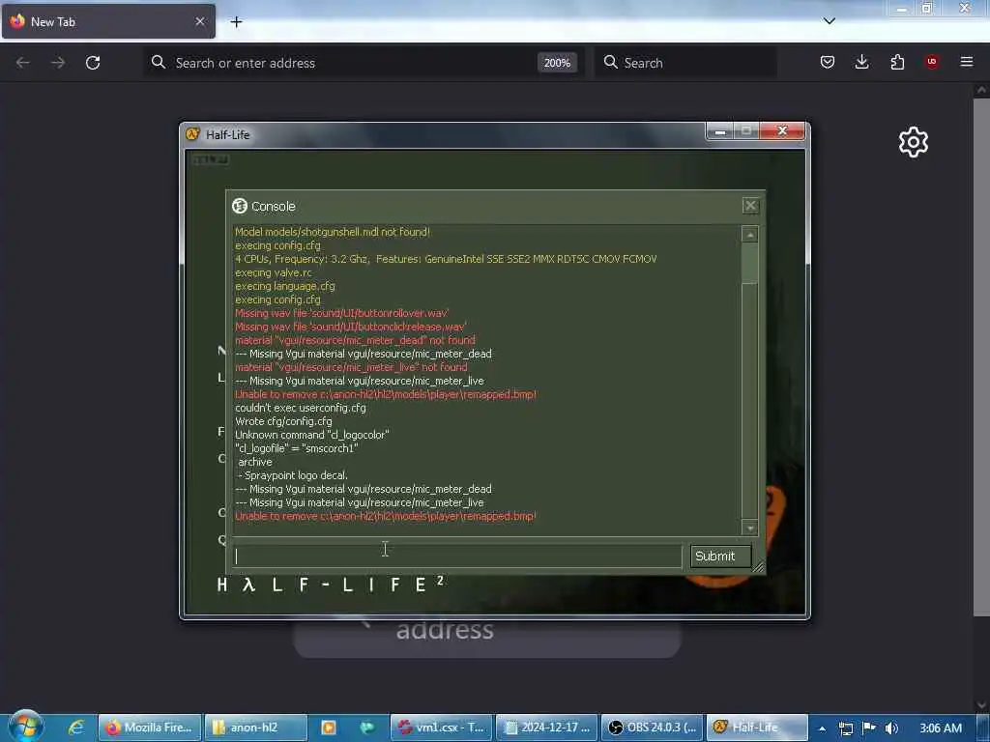Click the 'execing valve.rc' line
This screenshot has height=742, width=990.
274,272
